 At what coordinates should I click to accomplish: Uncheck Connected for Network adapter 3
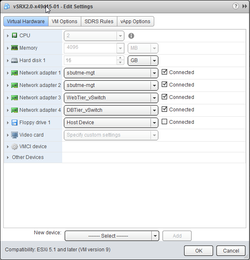tap(164, 97)
